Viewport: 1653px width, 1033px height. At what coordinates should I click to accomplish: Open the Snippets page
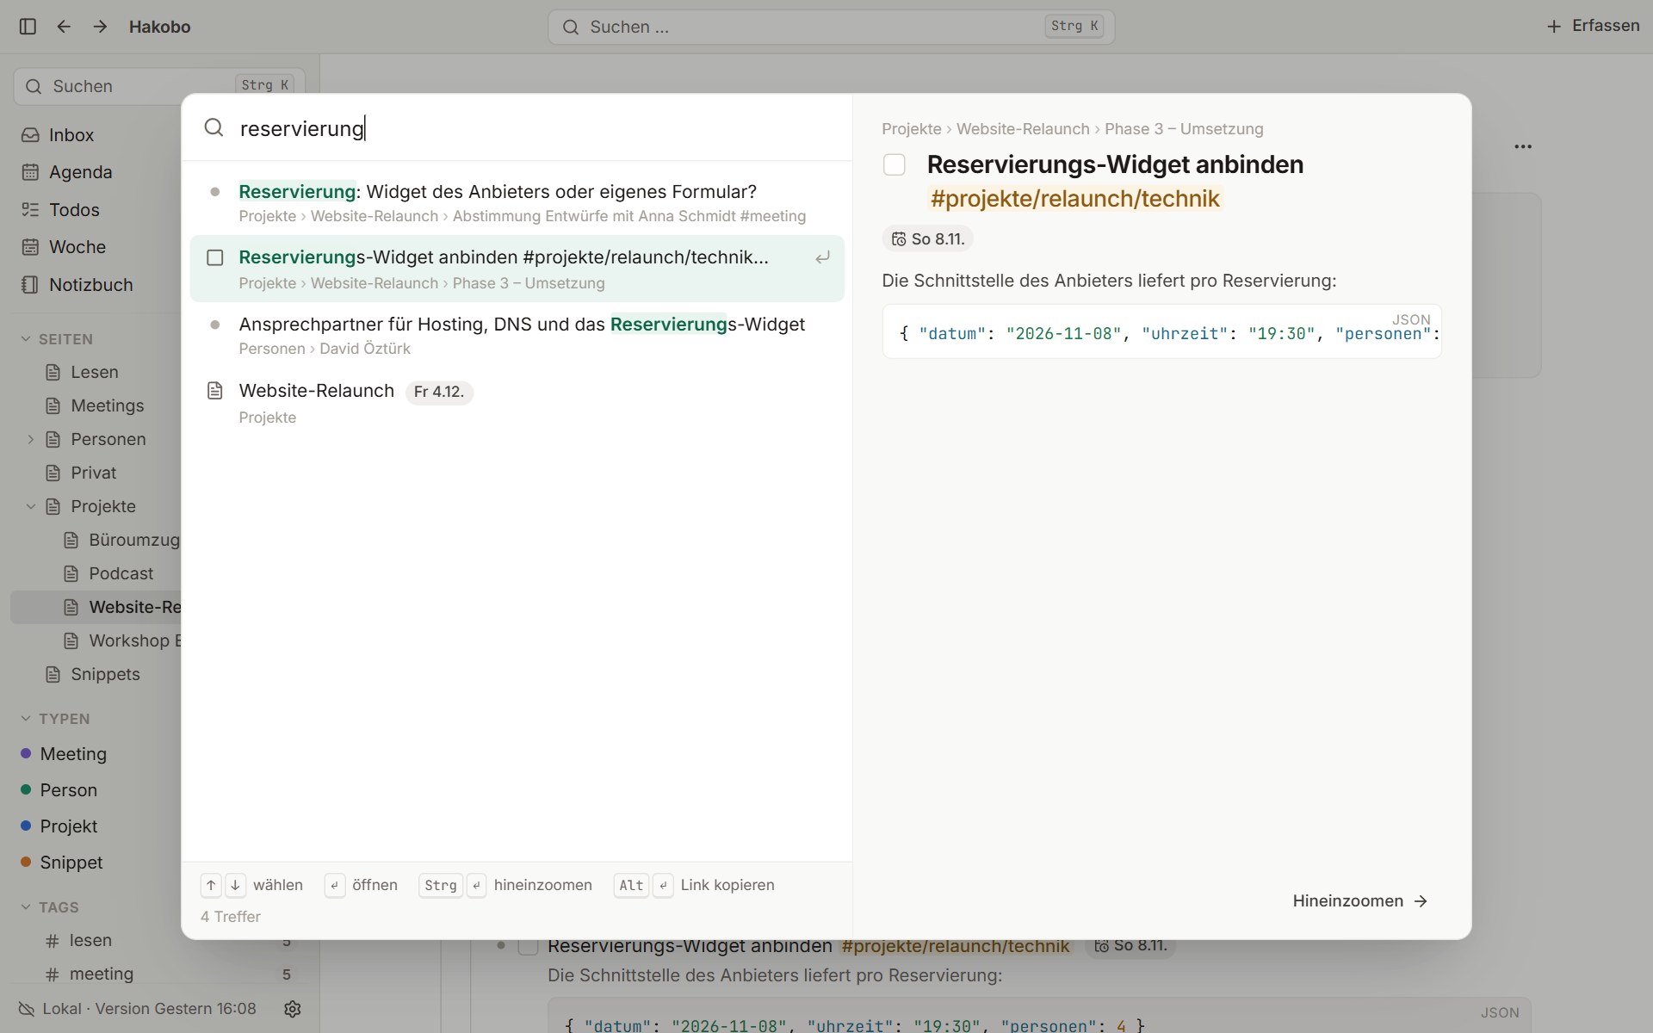[105, 674]
